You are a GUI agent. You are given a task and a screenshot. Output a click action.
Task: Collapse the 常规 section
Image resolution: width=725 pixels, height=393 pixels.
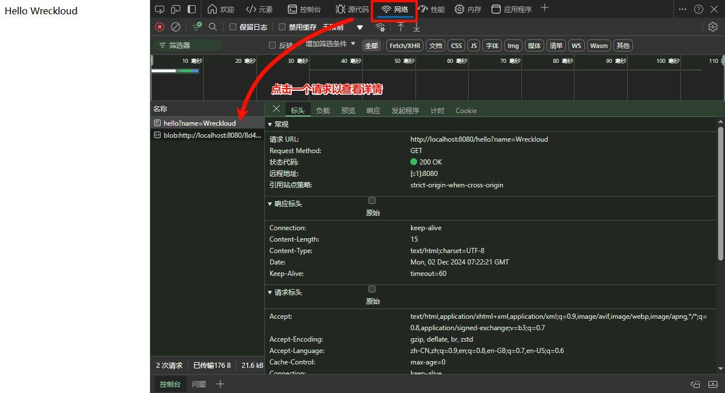coord(279,124)
